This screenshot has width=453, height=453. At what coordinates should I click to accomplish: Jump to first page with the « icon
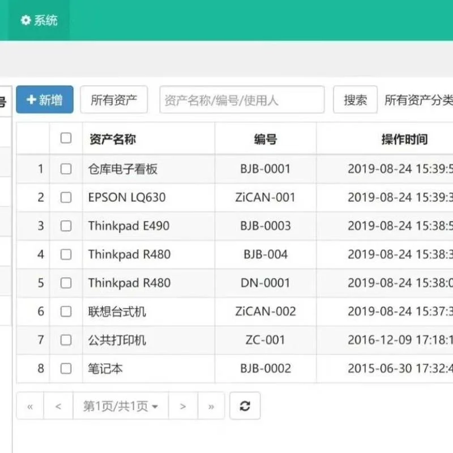tap(29, 405)
